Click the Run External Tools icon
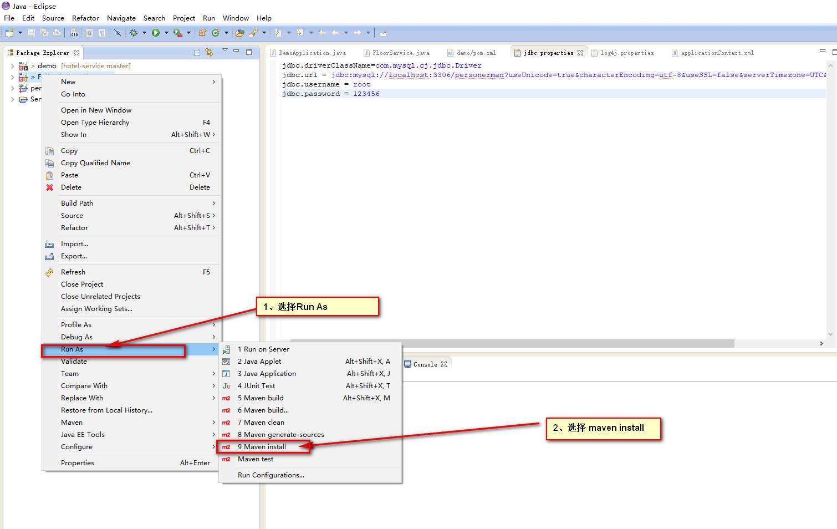 point(177,33)
